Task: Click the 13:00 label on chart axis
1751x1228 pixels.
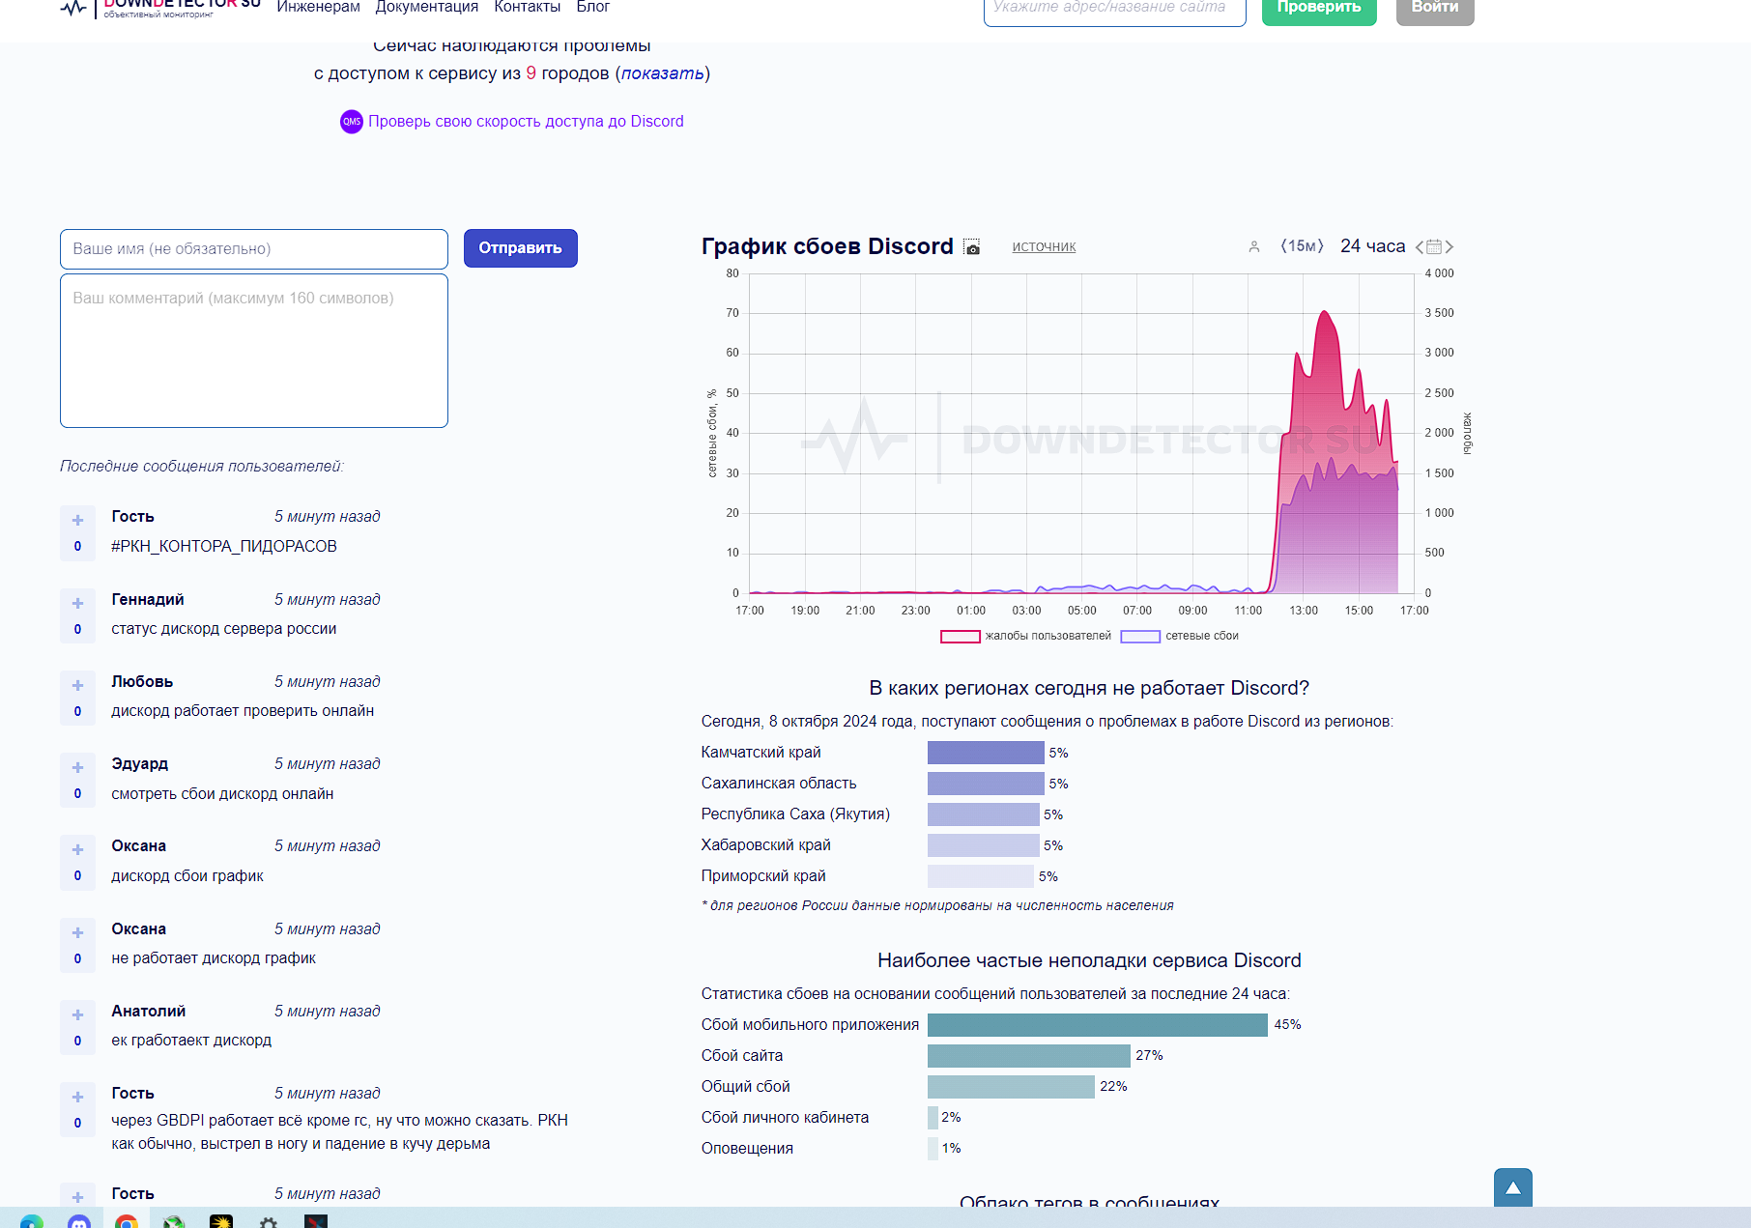Action: coord(1304,611)
